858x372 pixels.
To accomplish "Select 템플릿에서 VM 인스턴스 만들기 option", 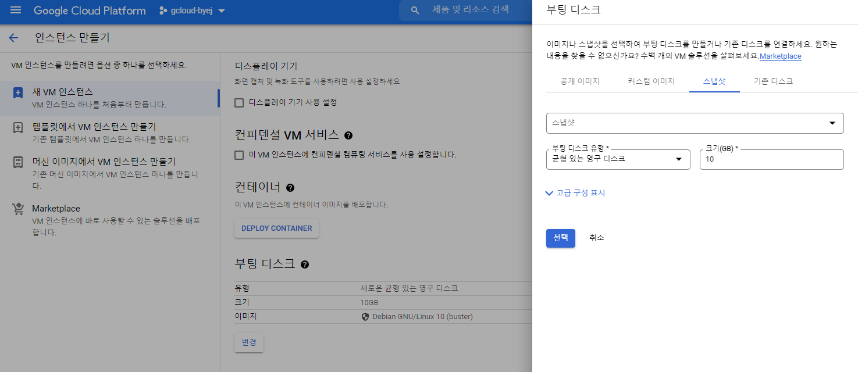I will [110, 133].
